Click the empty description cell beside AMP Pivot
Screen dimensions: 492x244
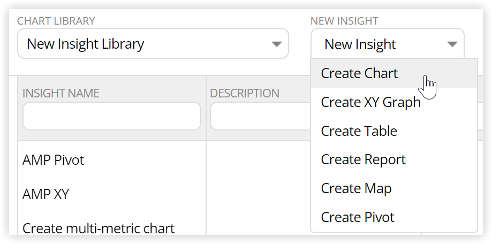(258, 160)
